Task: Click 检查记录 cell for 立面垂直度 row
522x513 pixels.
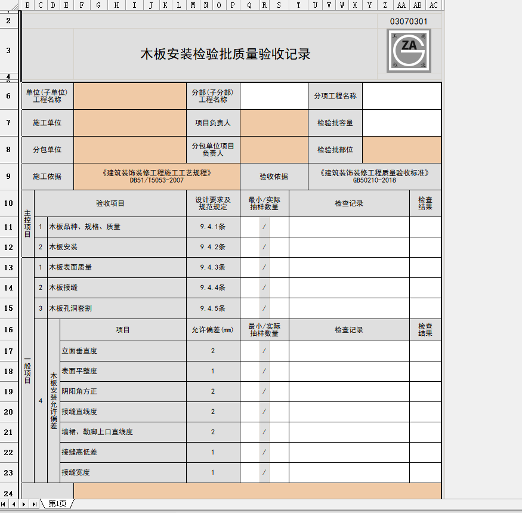Action: [x=349, y=351]
